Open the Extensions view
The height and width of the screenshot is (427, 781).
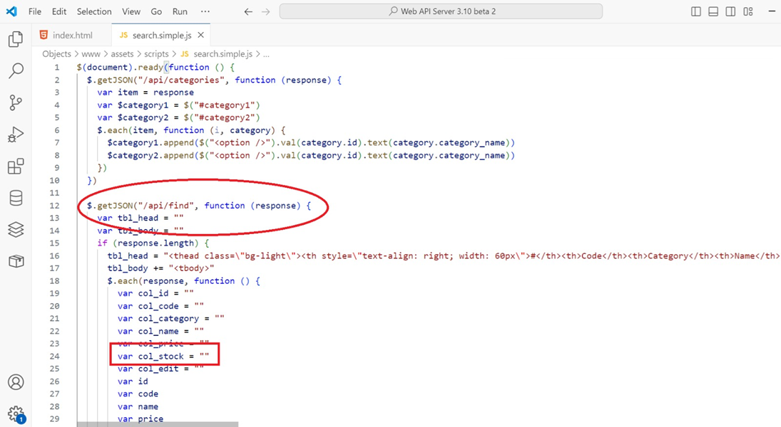(16, 166)
